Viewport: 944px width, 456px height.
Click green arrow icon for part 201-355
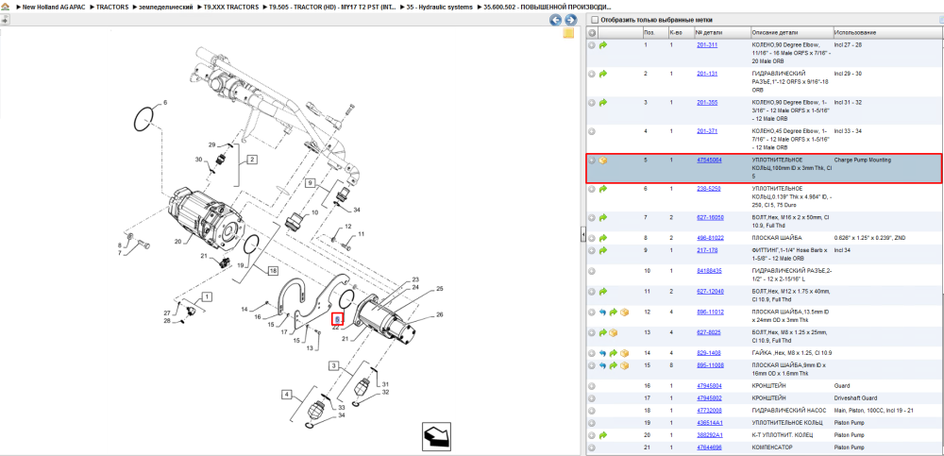click(x=602, y=102)
